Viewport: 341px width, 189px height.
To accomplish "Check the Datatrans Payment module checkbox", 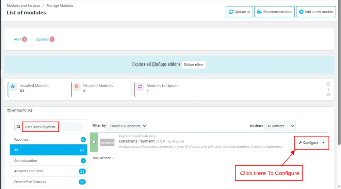I will click(94, 142).
